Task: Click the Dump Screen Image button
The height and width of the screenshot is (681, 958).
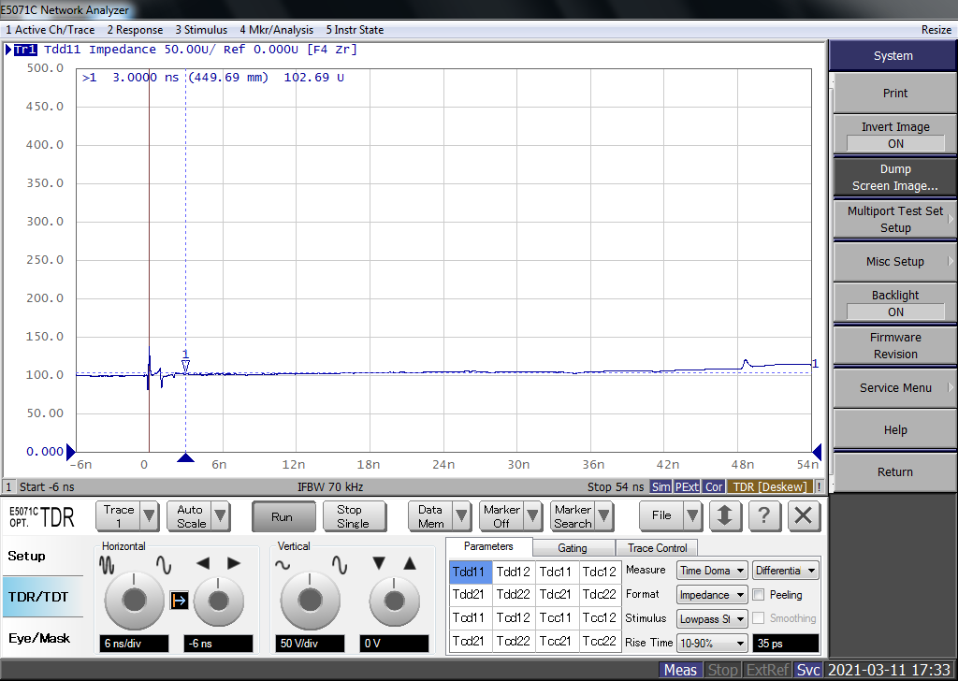Action: point(895,178)
